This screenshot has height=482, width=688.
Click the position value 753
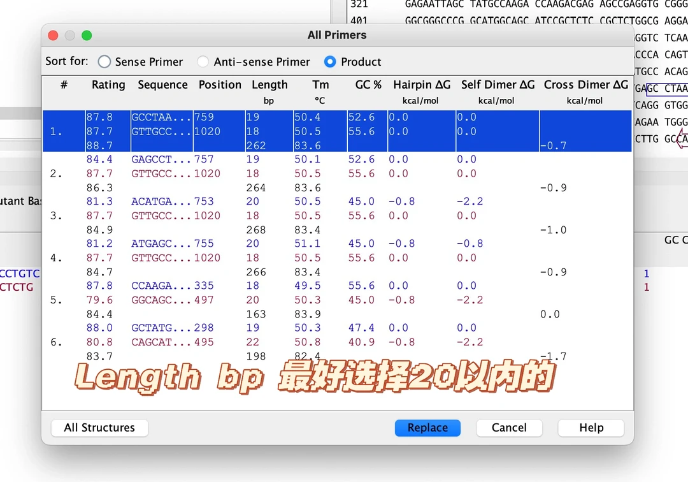(204, 201)
